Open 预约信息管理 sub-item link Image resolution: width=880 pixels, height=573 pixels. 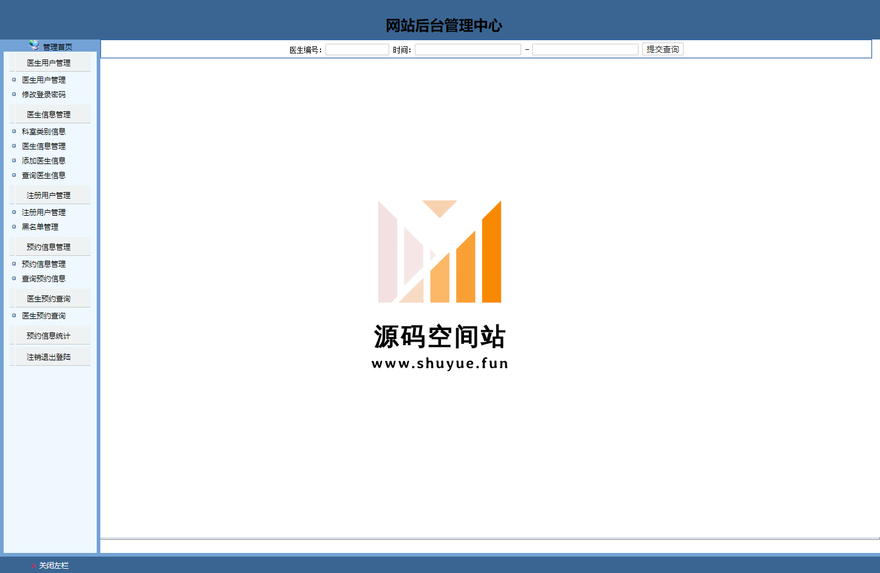pyautogui.click(x=44, y=264)
